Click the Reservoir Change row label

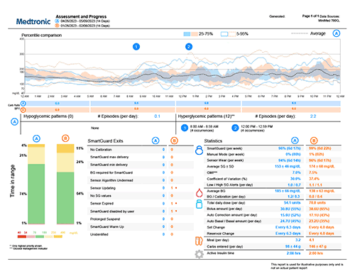220,234
